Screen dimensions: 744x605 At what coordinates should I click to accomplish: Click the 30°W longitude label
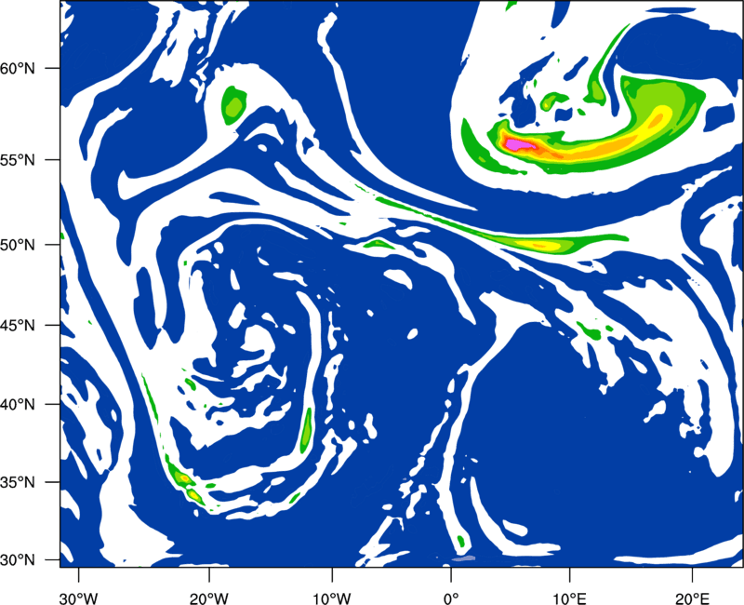point(78,598)
